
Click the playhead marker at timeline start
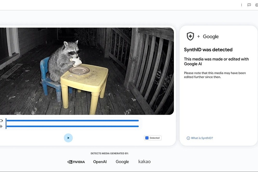point(6,124)
